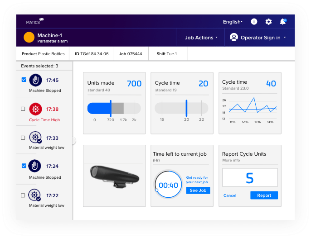Screen dimensions: 311x238
Task: Click the Cycle time slider marker
Action: click(x=186, y=108)
